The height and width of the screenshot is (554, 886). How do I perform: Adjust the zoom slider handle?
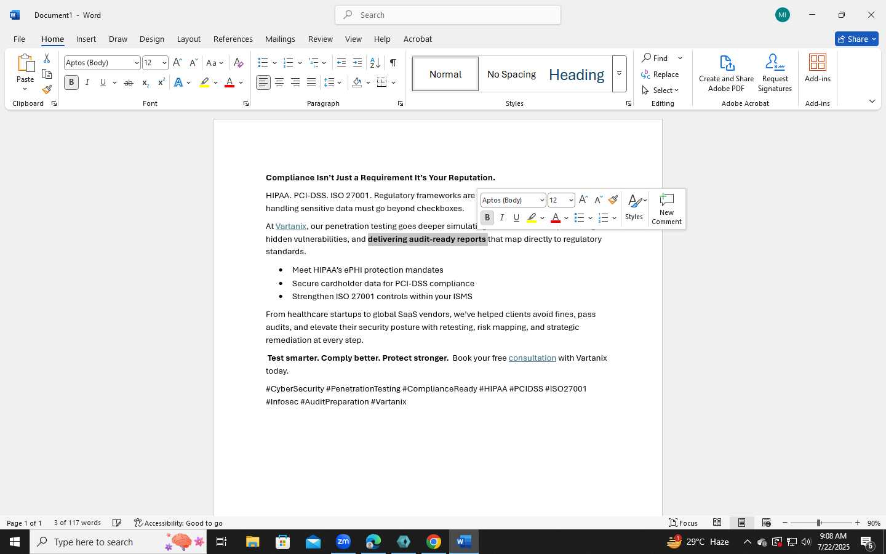819,523
